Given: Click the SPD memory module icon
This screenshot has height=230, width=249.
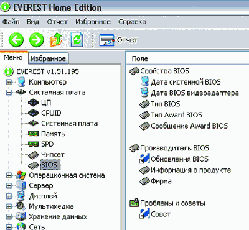Looking at the screenshot, I should tap(33, 144).
